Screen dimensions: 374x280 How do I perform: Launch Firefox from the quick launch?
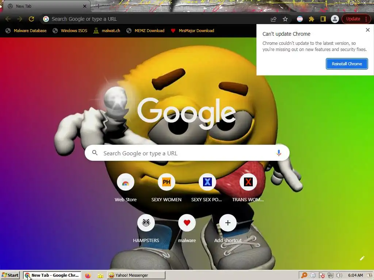click(x=88, y=276)
